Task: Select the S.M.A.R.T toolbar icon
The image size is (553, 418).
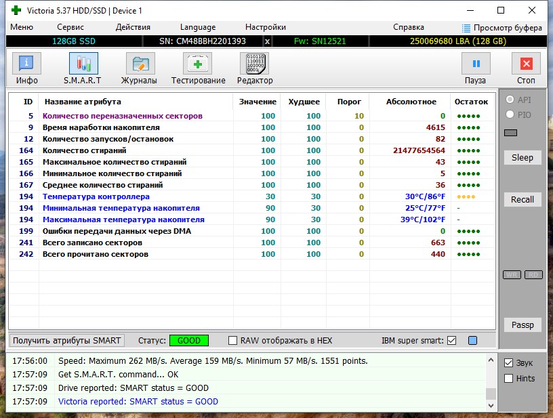Action: point(83,64)
